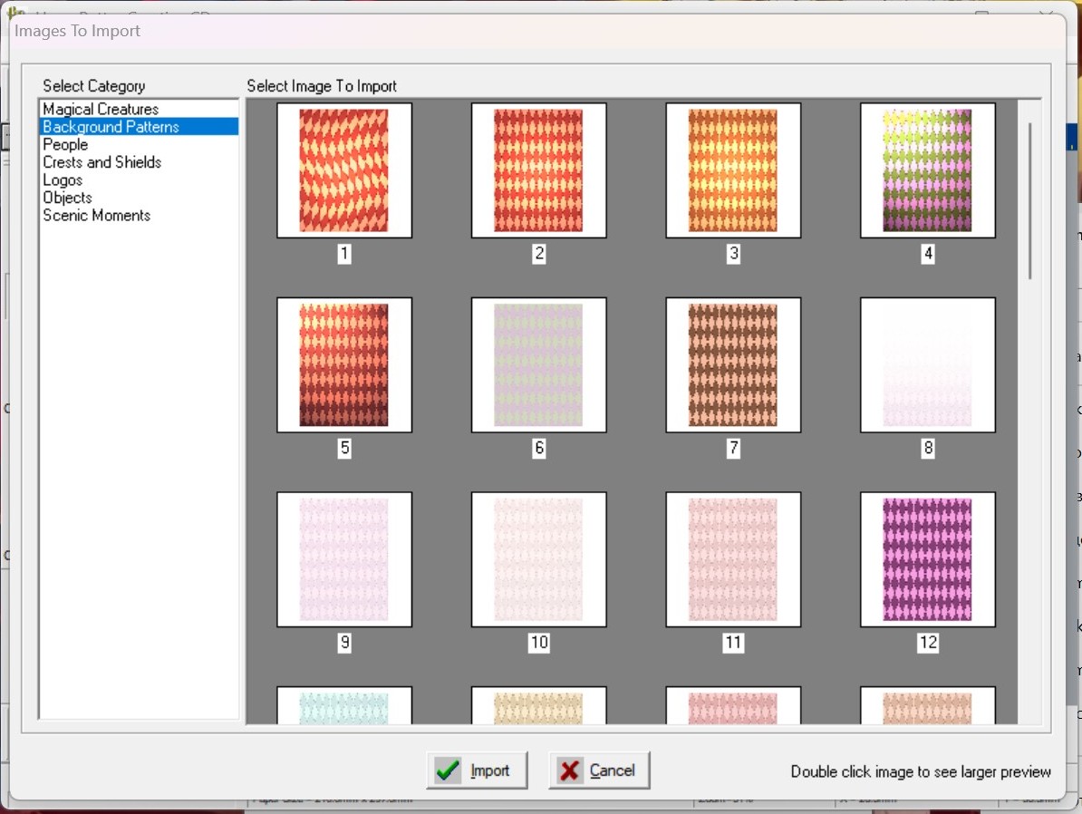Choose the orange pattern thumbnail 3

click(x=733, y=170)
